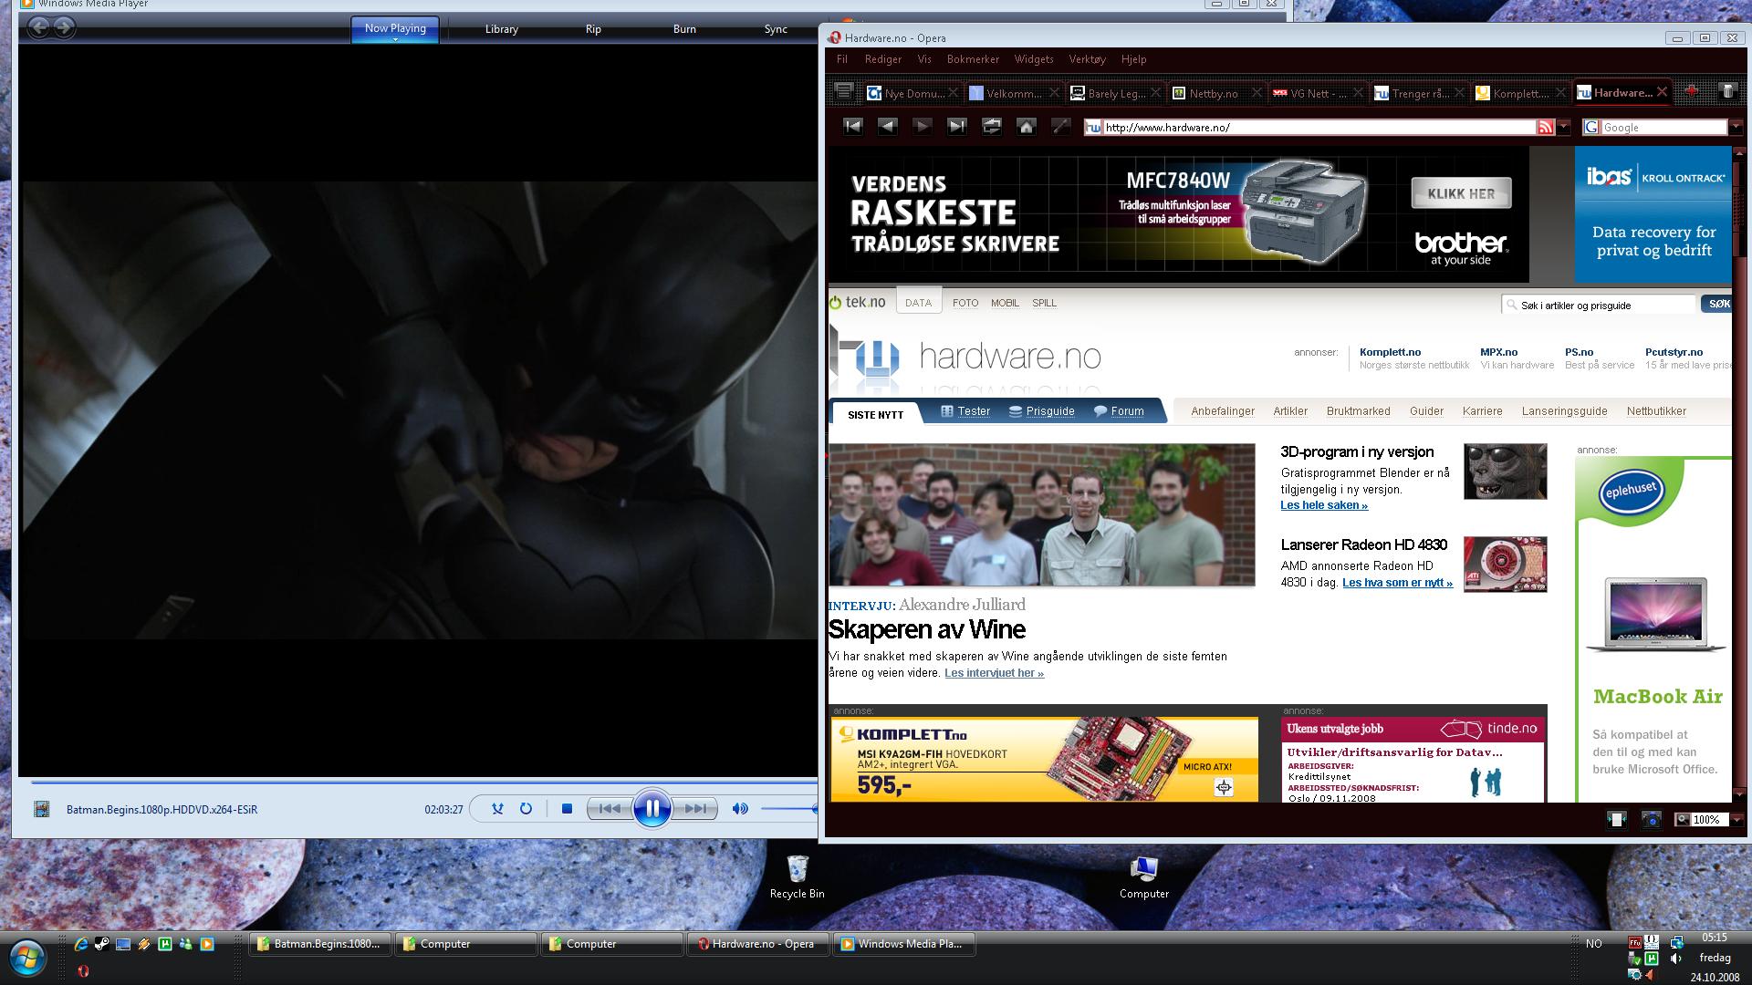1752x985 pixels.
Task: Stop the Batman Begins playback
Action: pyautogui.click(x=567, y=808)
